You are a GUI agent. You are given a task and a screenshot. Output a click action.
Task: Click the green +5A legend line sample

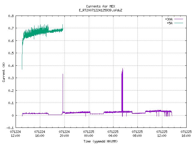tap(178, 23)
